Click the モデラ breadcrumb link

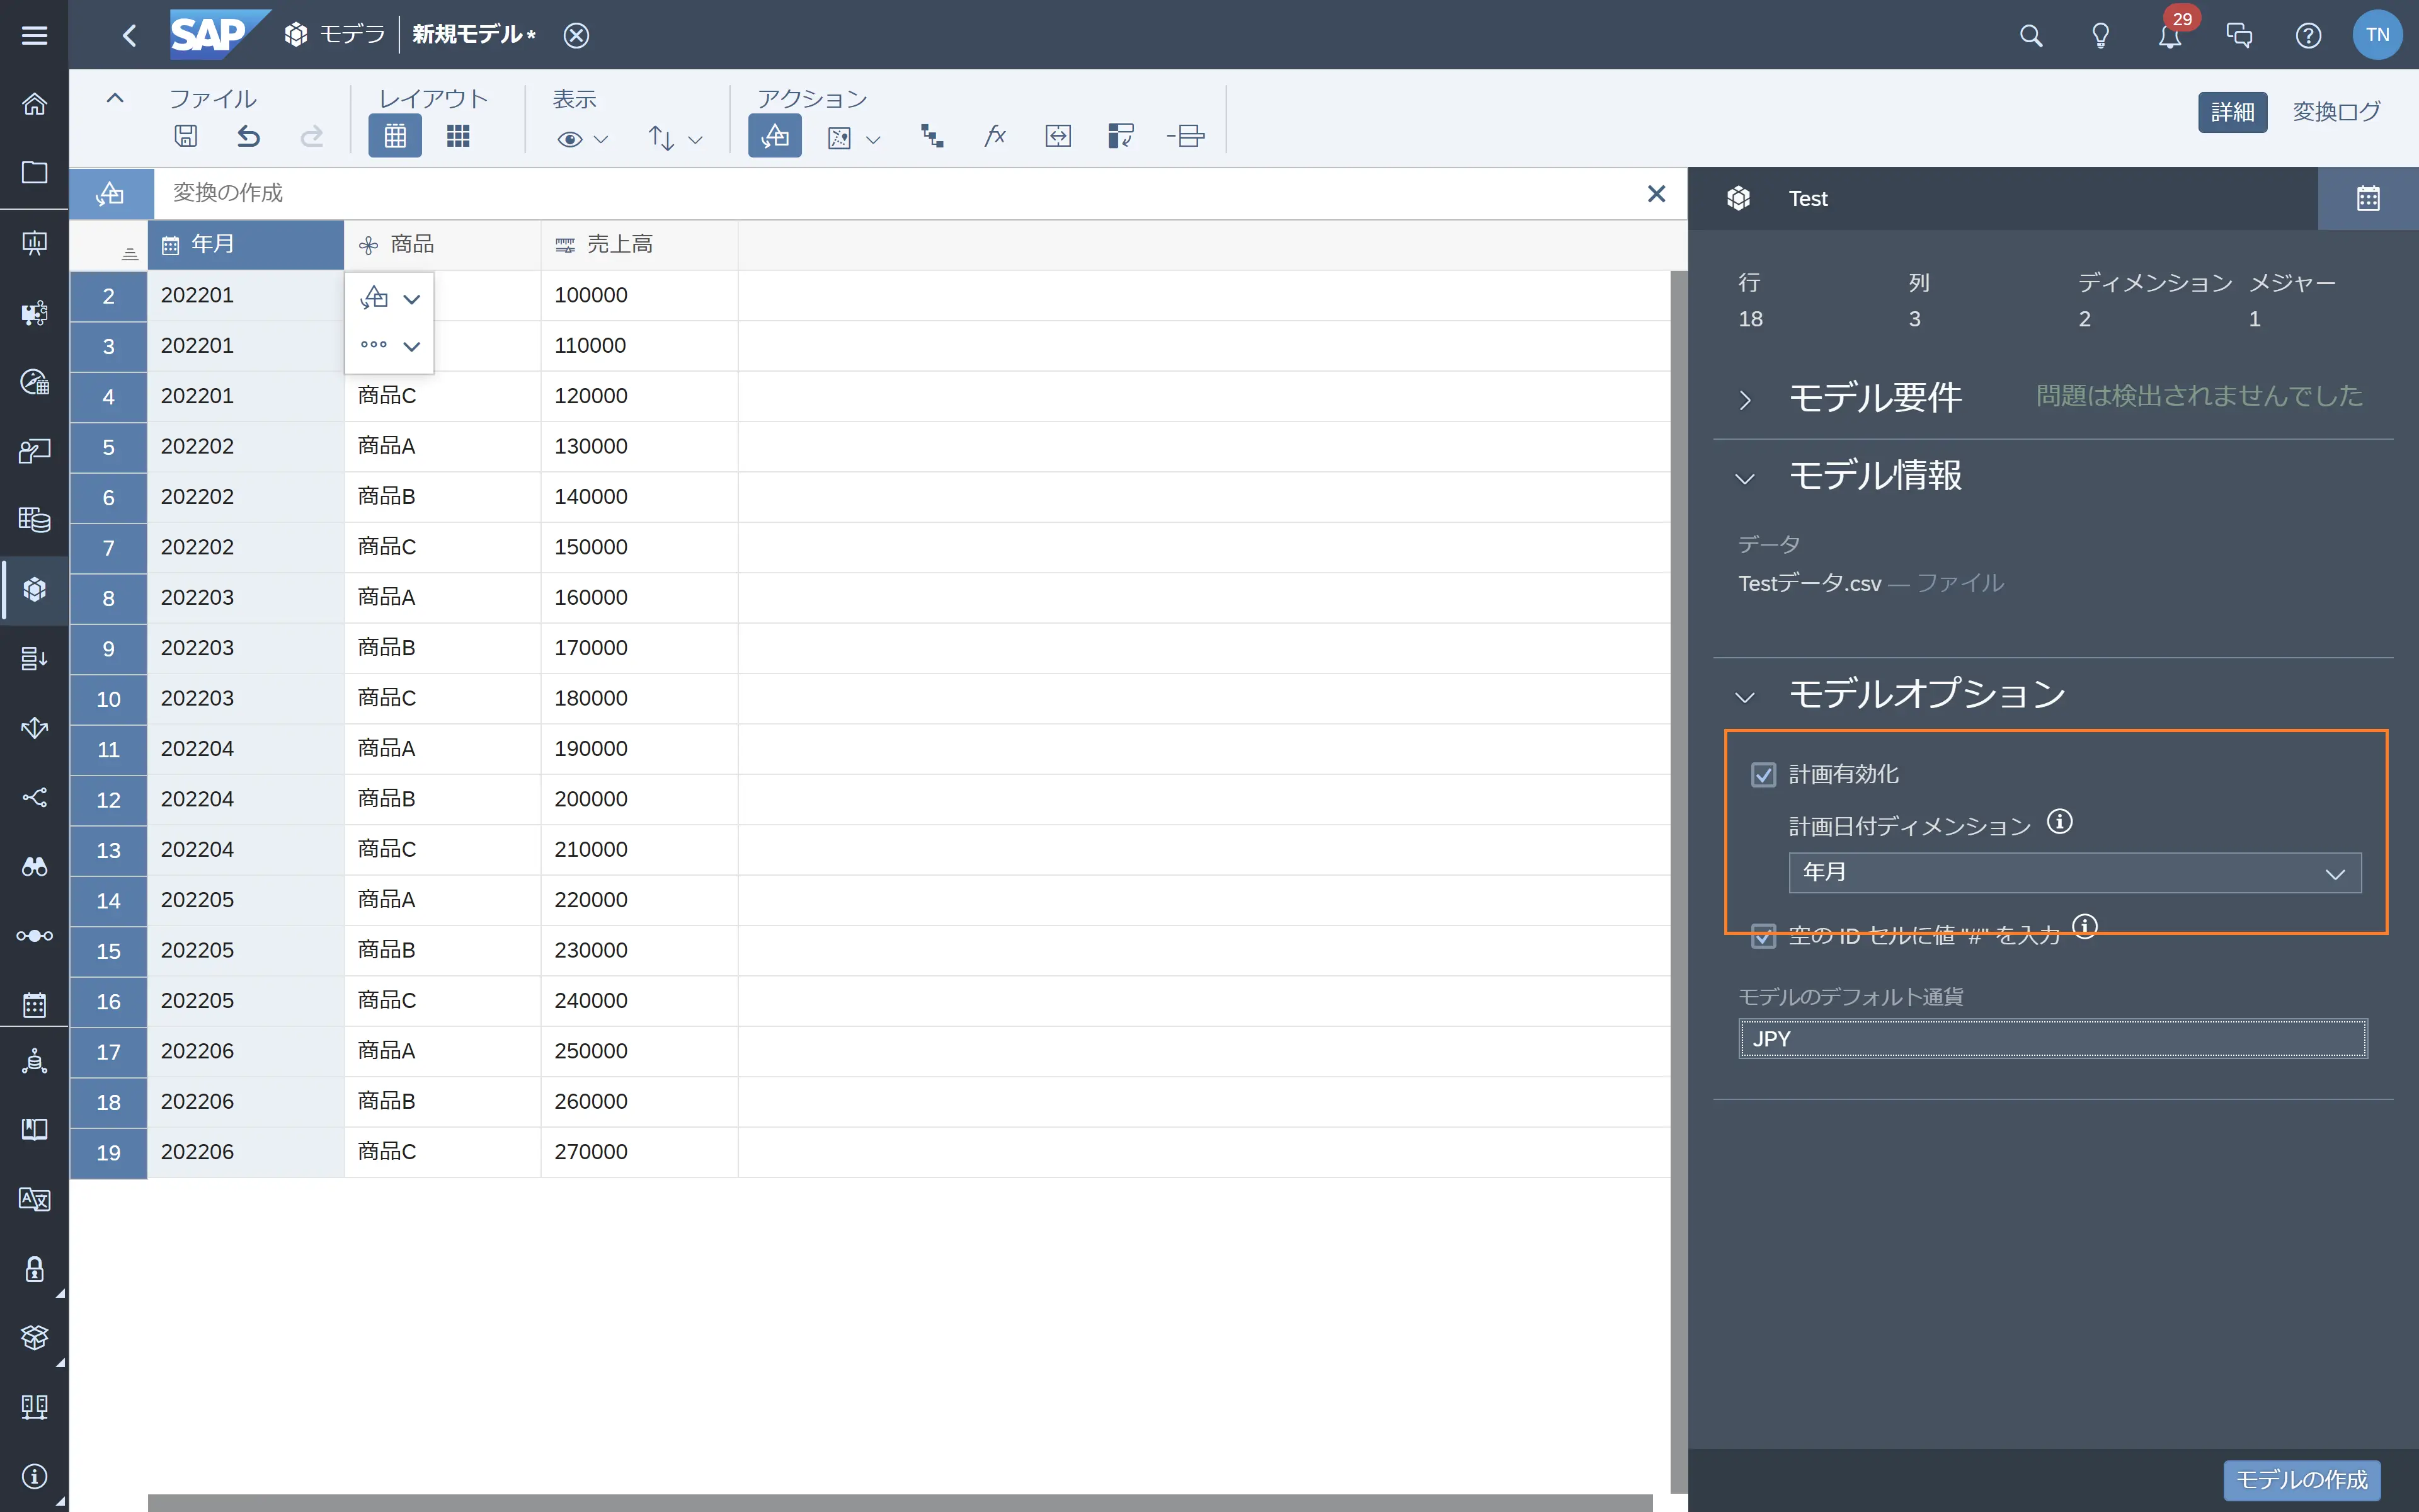(x=352, y=35)
